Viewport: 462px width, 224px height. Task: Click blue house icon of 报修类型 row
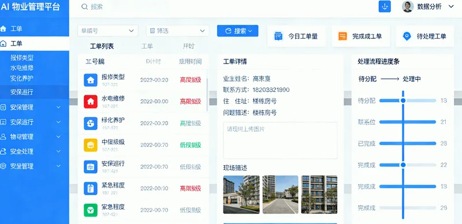click(x=91, y=80)
